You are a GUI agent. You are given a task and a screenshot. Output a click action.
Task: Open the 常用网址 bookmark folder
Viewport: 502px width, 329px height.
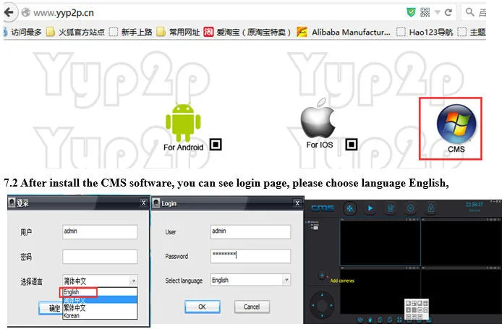(179, 32)
